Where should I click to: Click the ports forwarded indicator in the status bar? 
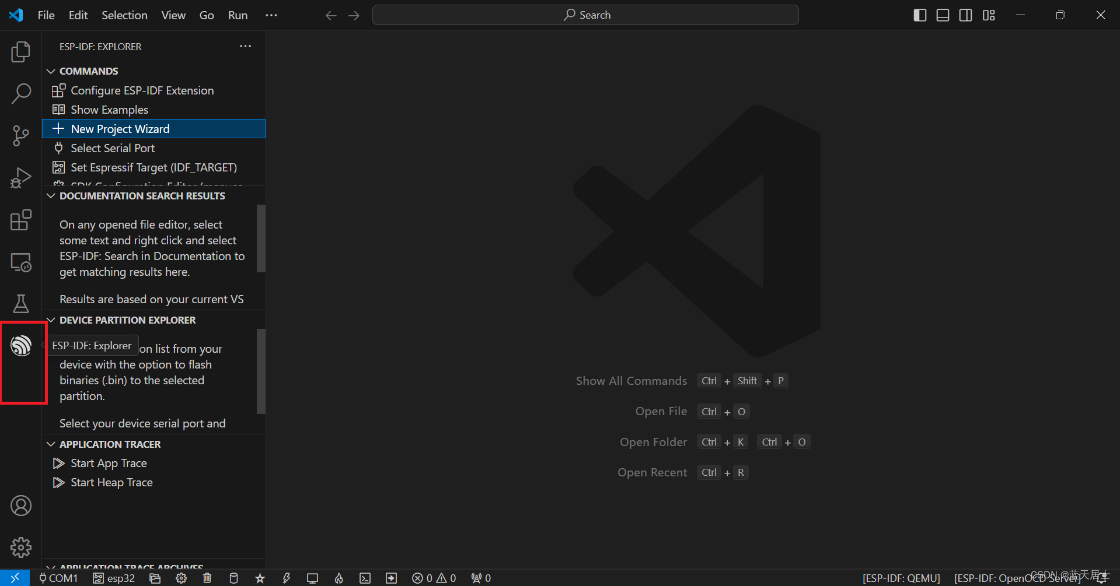(481, 578)
